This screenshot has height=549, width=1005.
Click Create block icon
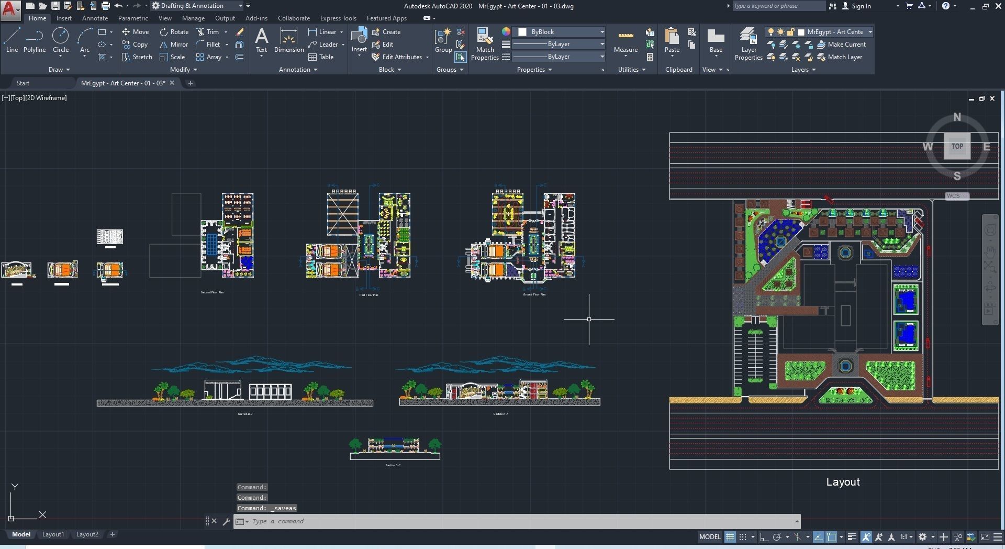(x=386, y=32)
